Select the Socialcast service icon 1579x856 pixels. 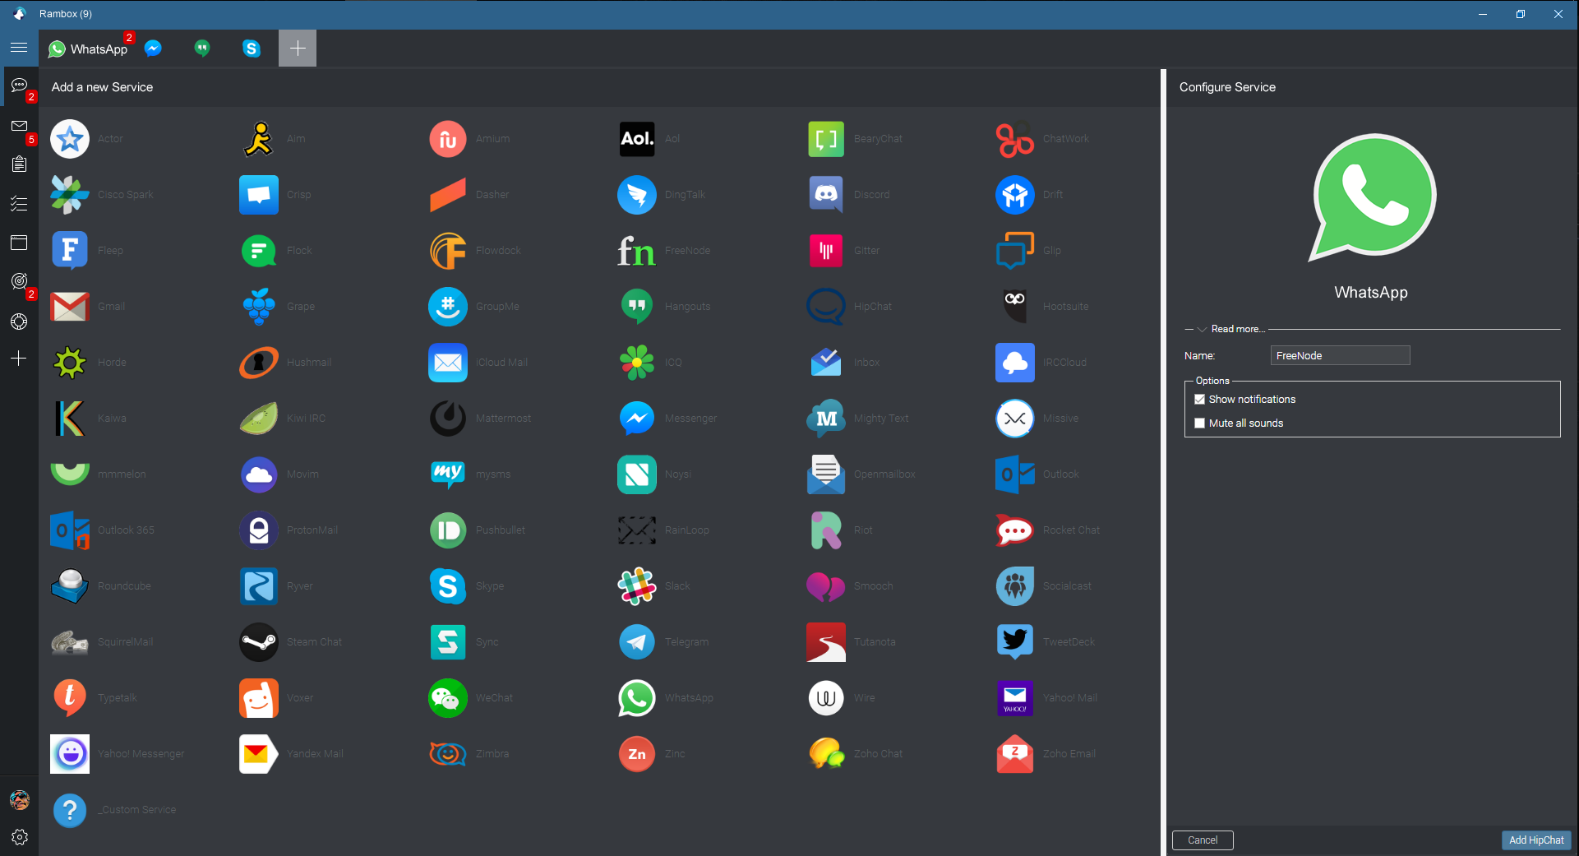1015,586
